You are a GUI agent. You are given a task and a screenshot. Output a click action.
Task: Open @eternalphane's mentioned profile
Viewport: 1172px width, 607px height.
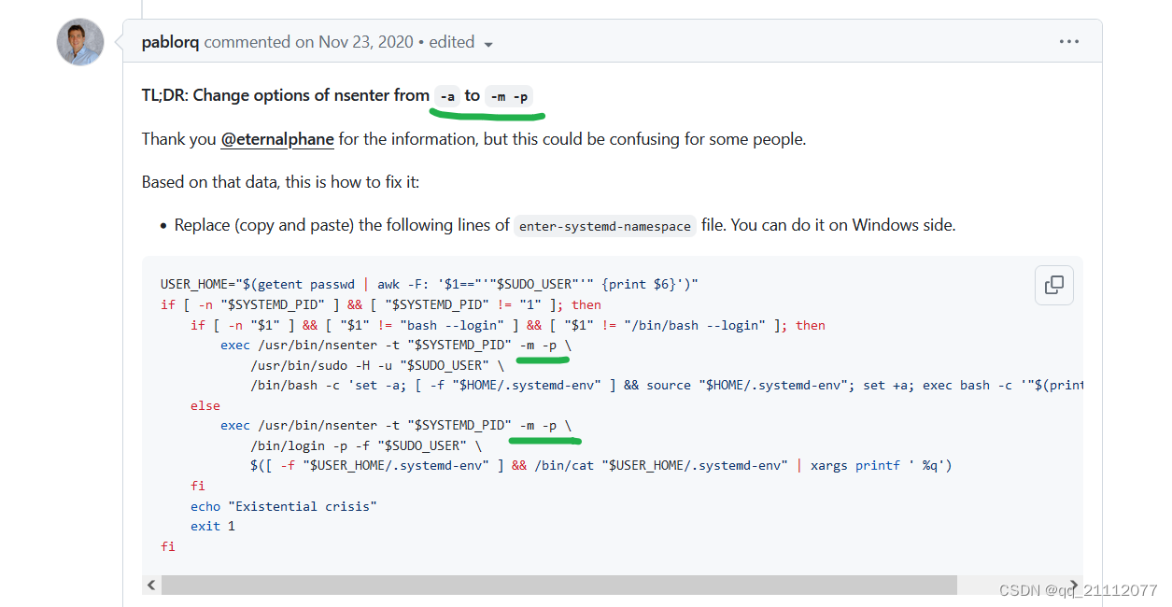pos(277,138)
